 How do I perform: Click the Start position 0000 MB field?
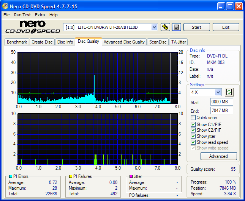(222, 102)
